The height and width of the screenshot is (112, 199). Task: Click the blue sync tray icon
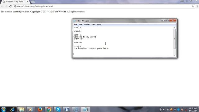tap(178, 110)
